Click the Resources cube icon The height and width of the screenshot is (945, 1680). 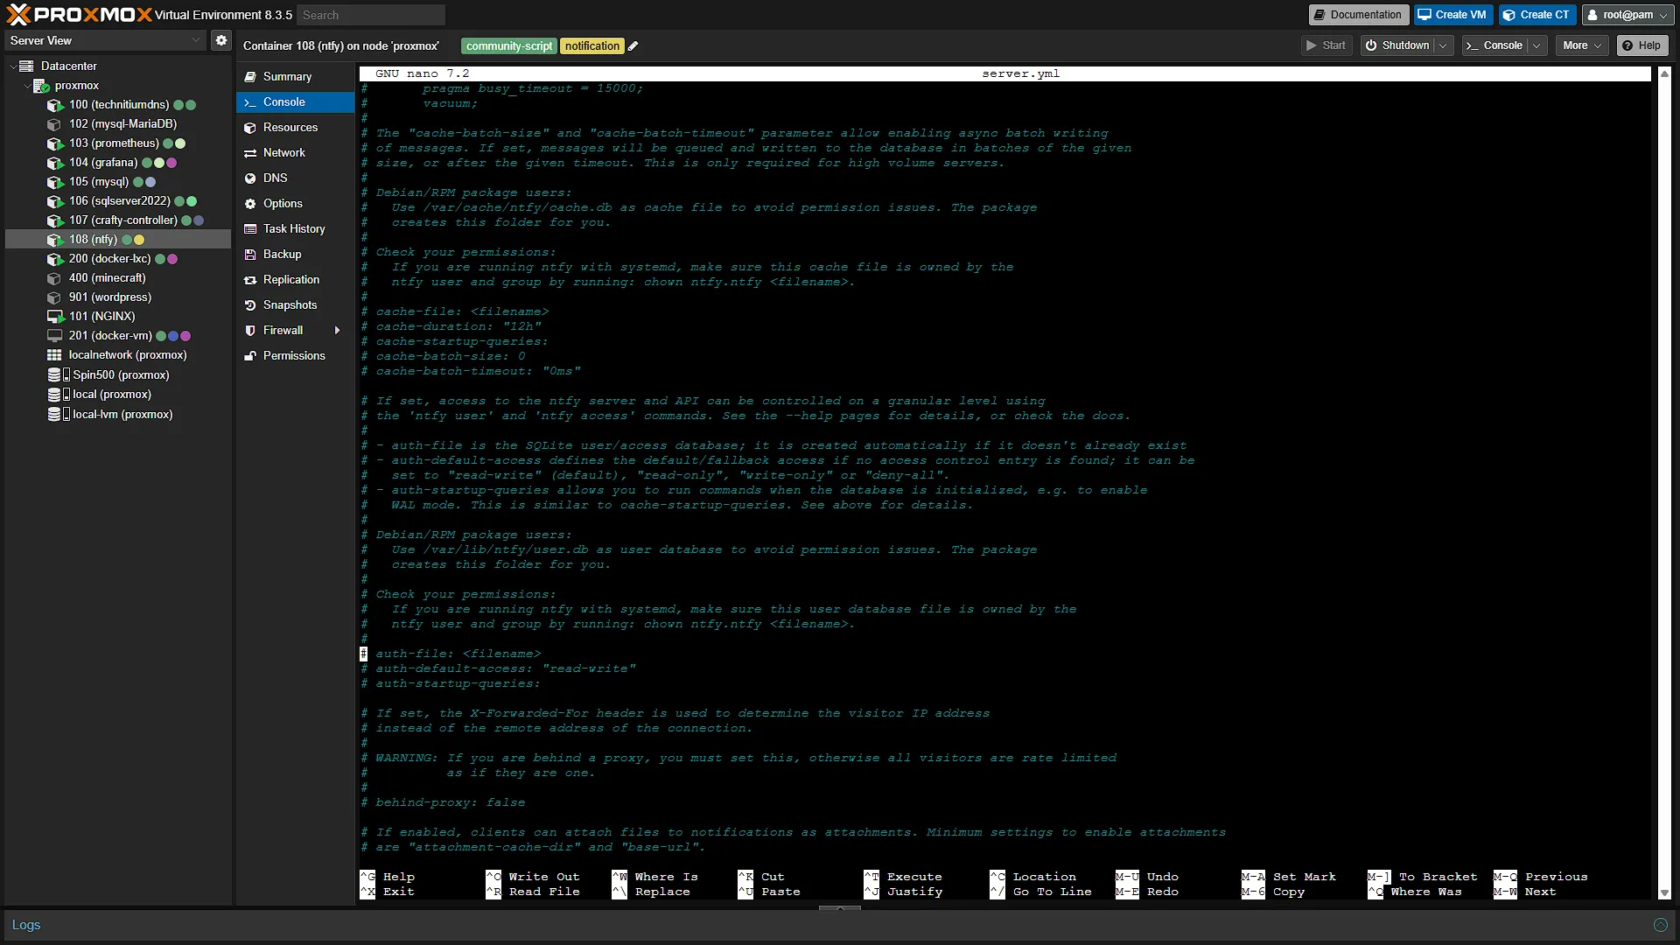[x=250, y=128]
